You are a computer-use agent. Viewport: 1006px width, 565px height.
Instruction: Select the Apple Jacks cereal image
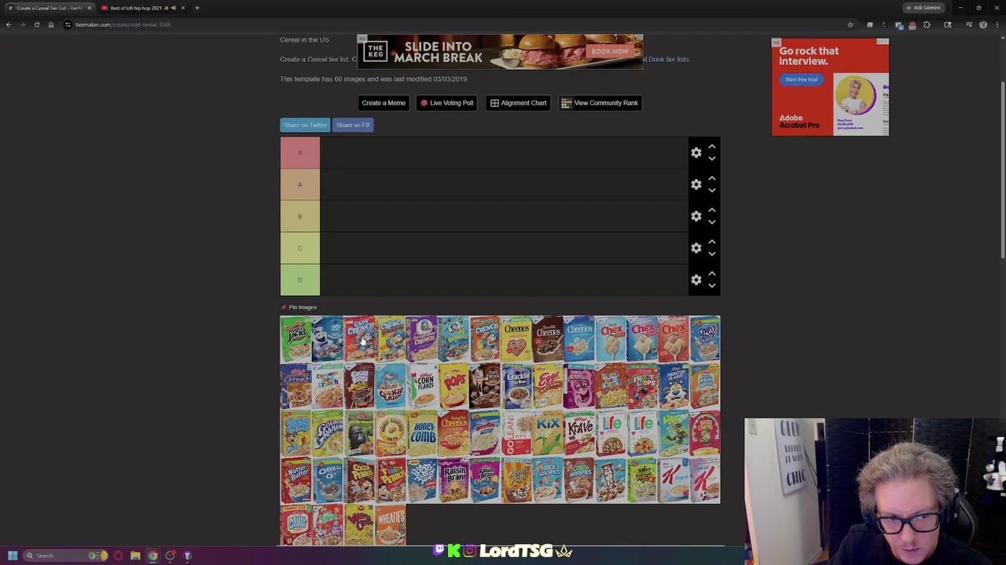coord(296,339)
